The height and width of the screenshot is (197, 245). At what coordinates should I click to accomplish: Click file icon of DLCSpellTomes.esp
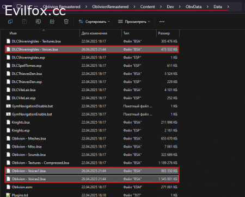(x=8, y=66)
